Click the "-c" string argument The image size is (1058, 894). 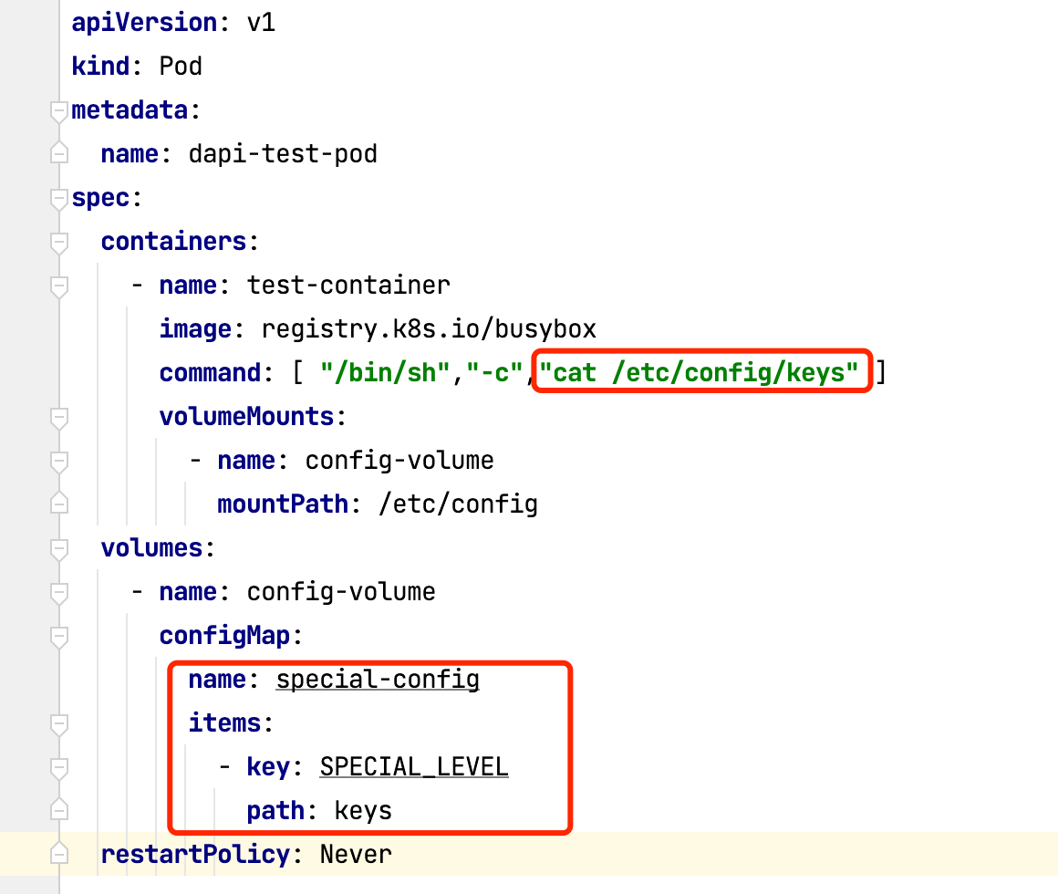tap(494, 373)
